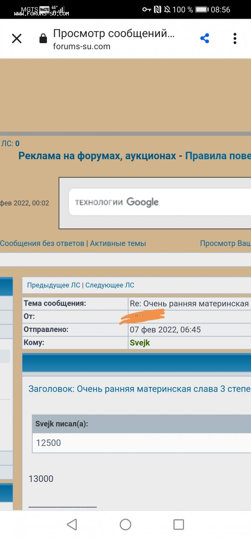
Task: Tap the NFC icon in status bar
Action: [x=157, y=10]
